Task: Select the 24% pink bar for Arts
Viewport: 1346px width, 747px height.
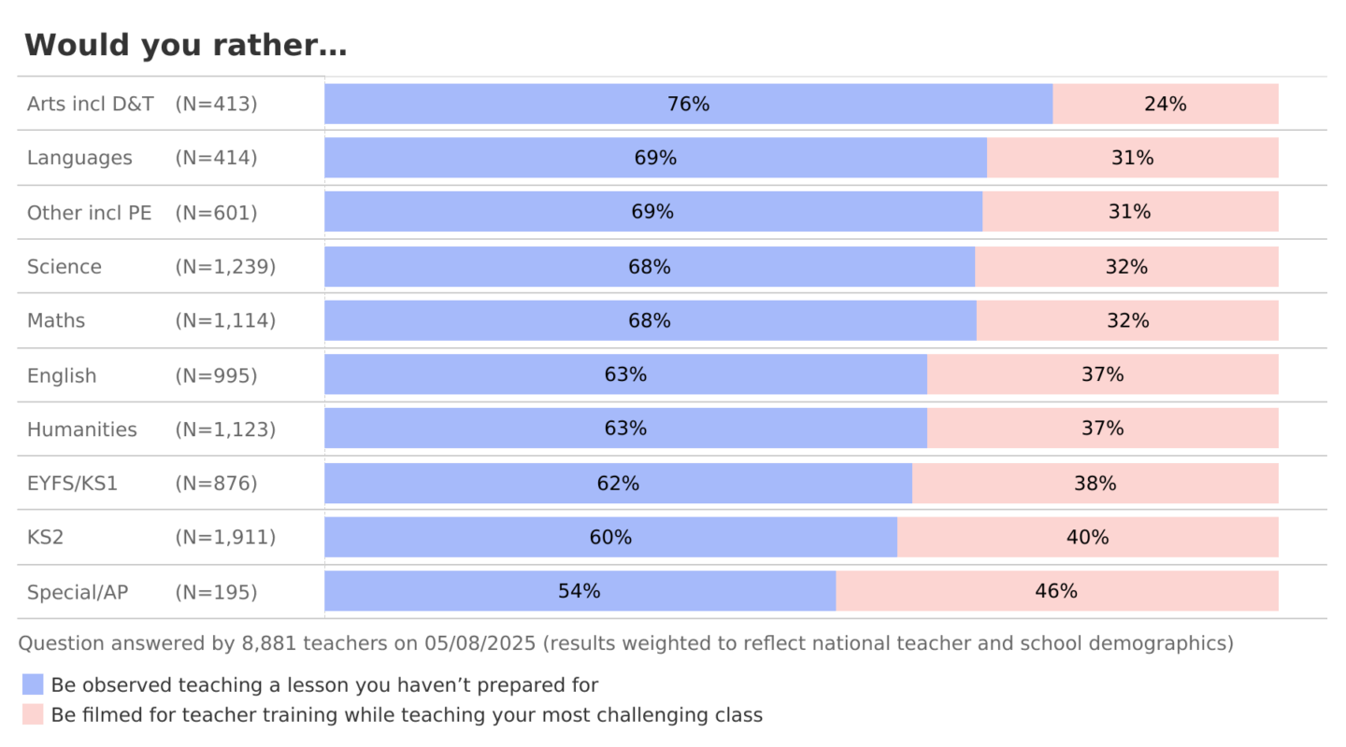Action: 1165,104
